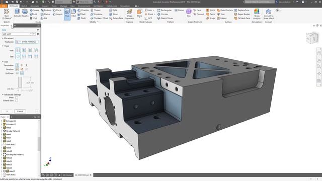Select the Thread tool

[x=96, y=10]
